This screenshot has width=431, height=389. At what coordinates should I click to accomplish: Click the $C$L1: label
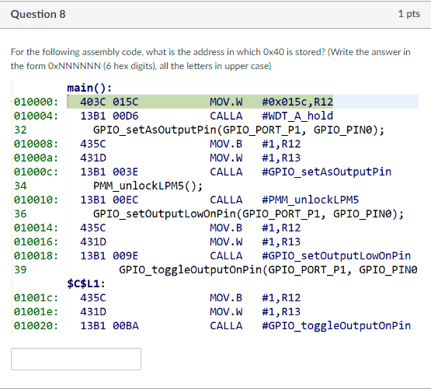(86, 283)
